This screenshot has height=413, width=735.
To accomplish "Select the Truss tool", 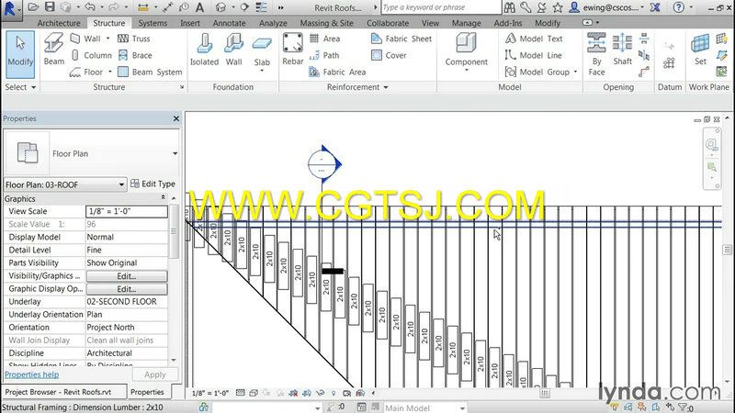I will (134, 39).
